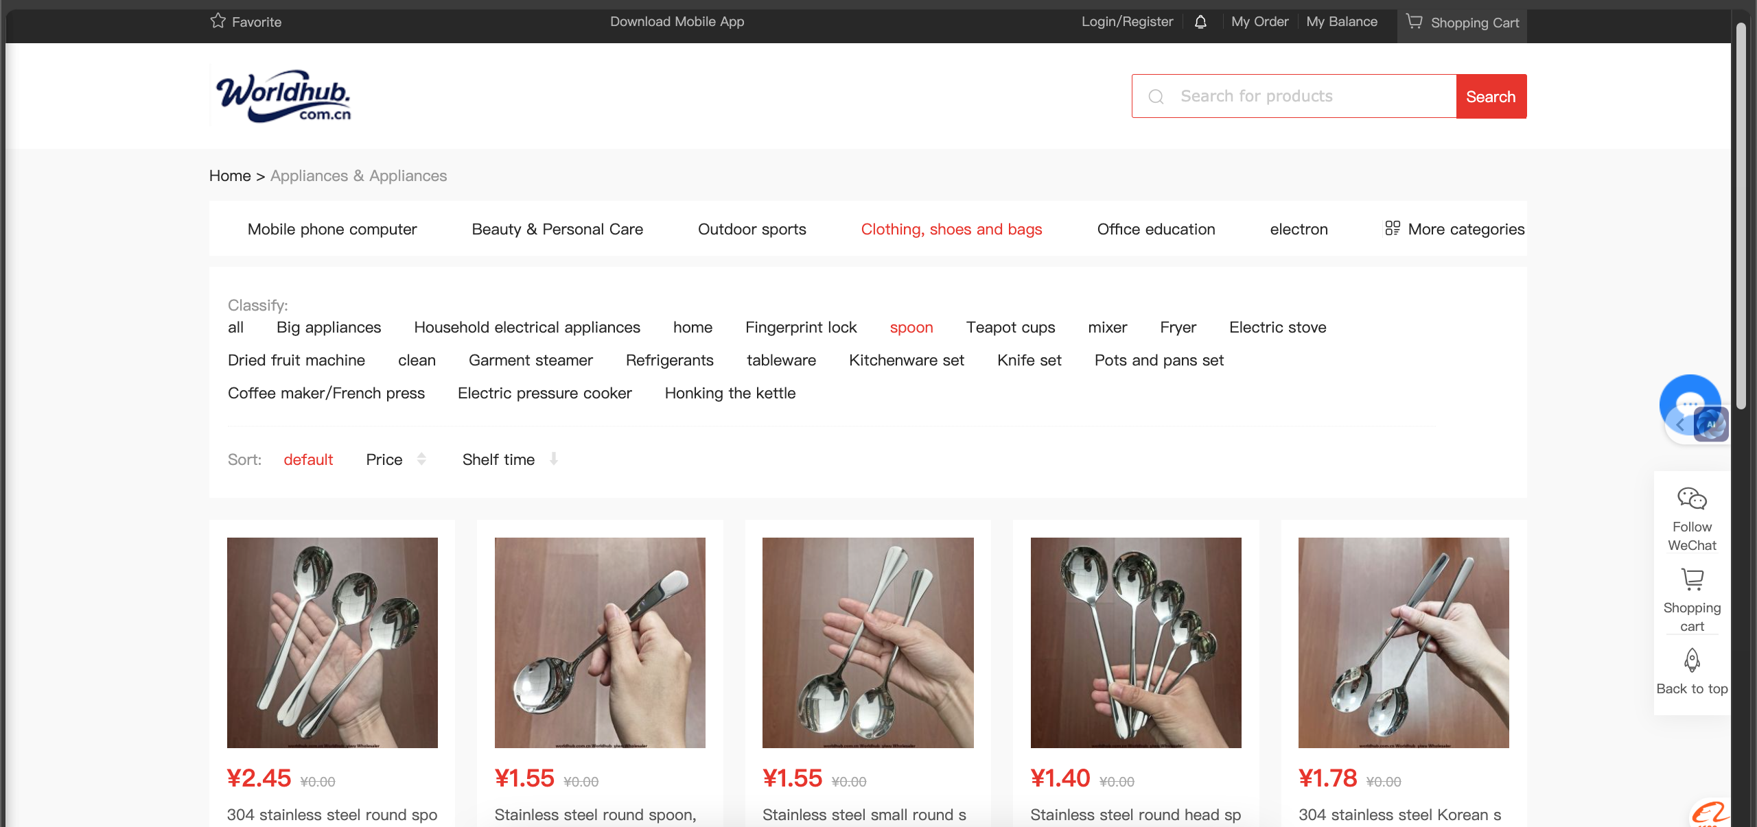
Task: Toggle the Price sort arrows
Action: [x=421, y=459]
